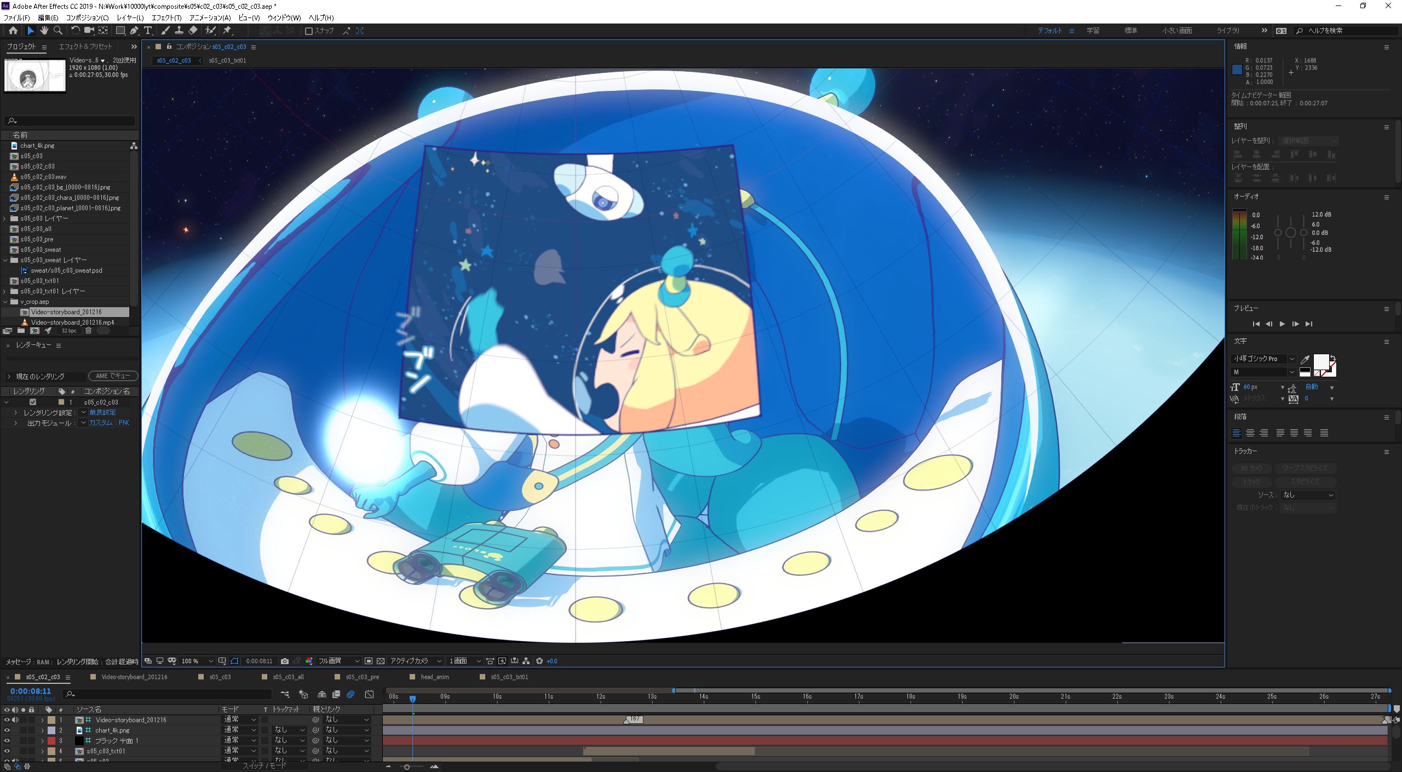Open the コンポジション(C) menu

(x=88, y=18)
